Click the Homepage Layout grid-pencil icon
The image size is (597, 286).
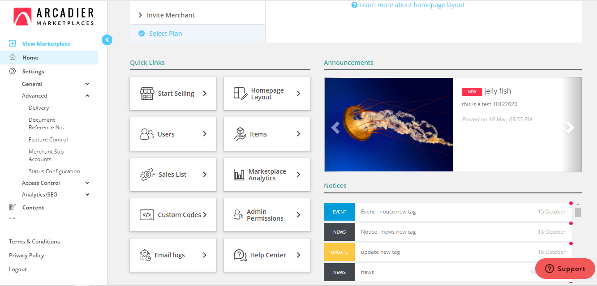[241, 94]
